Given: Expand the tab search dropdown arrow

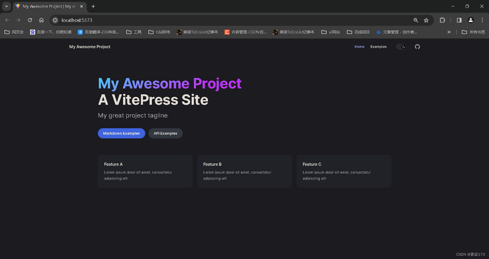Looking at the screenshot, I should pyautogui.click(x=6, y=6).
